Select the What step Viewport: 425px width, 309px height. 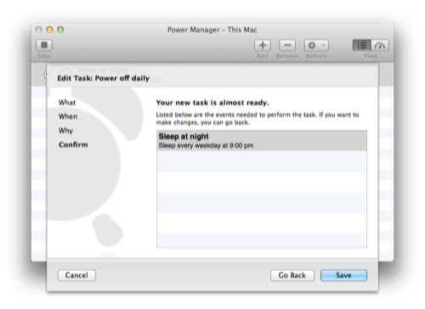tap(67, 103)
